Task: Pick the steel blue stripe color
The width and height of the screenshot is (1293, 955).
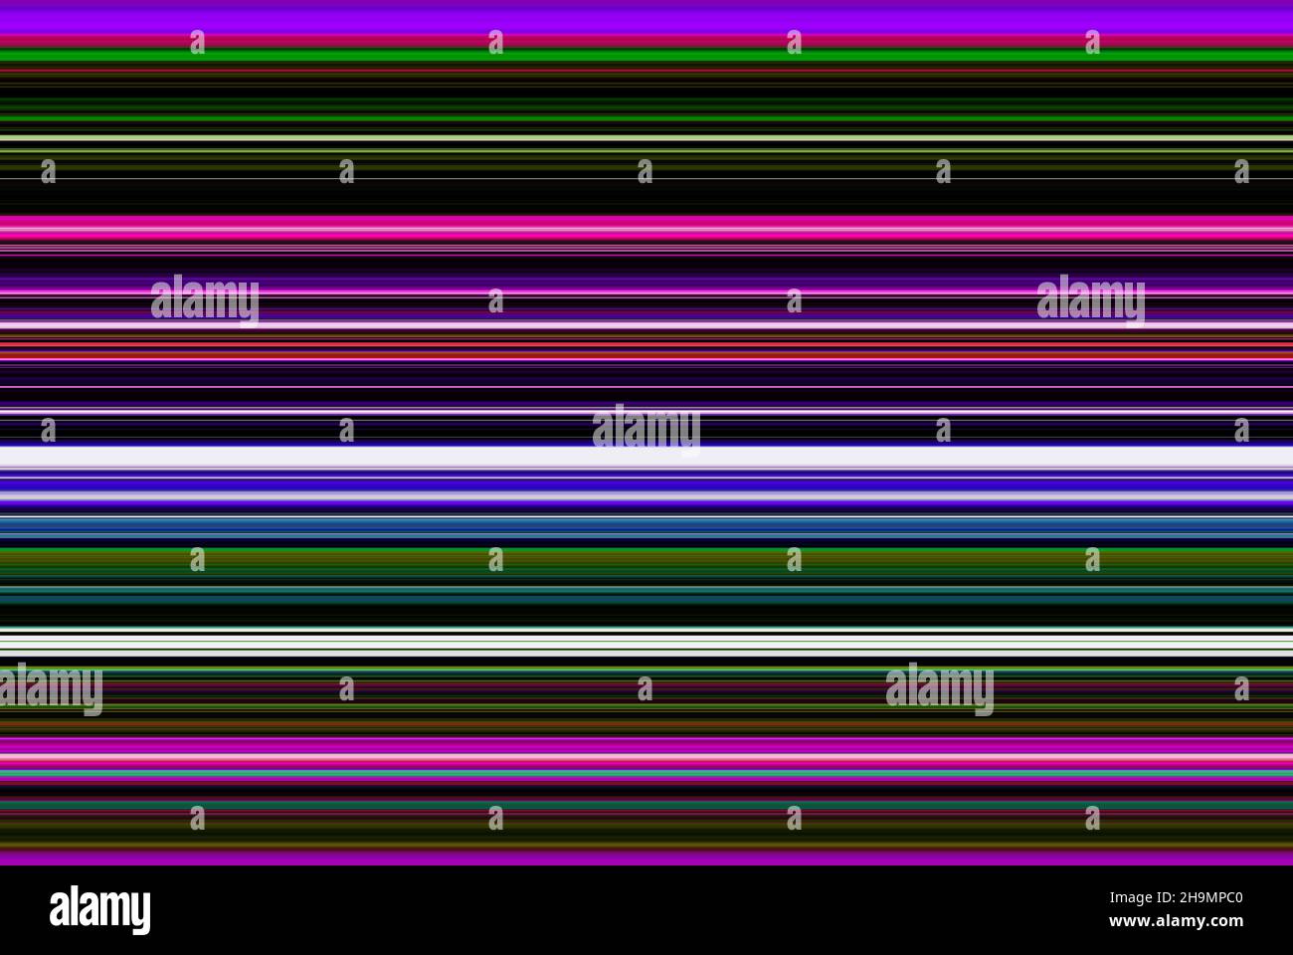Action: 646,526
